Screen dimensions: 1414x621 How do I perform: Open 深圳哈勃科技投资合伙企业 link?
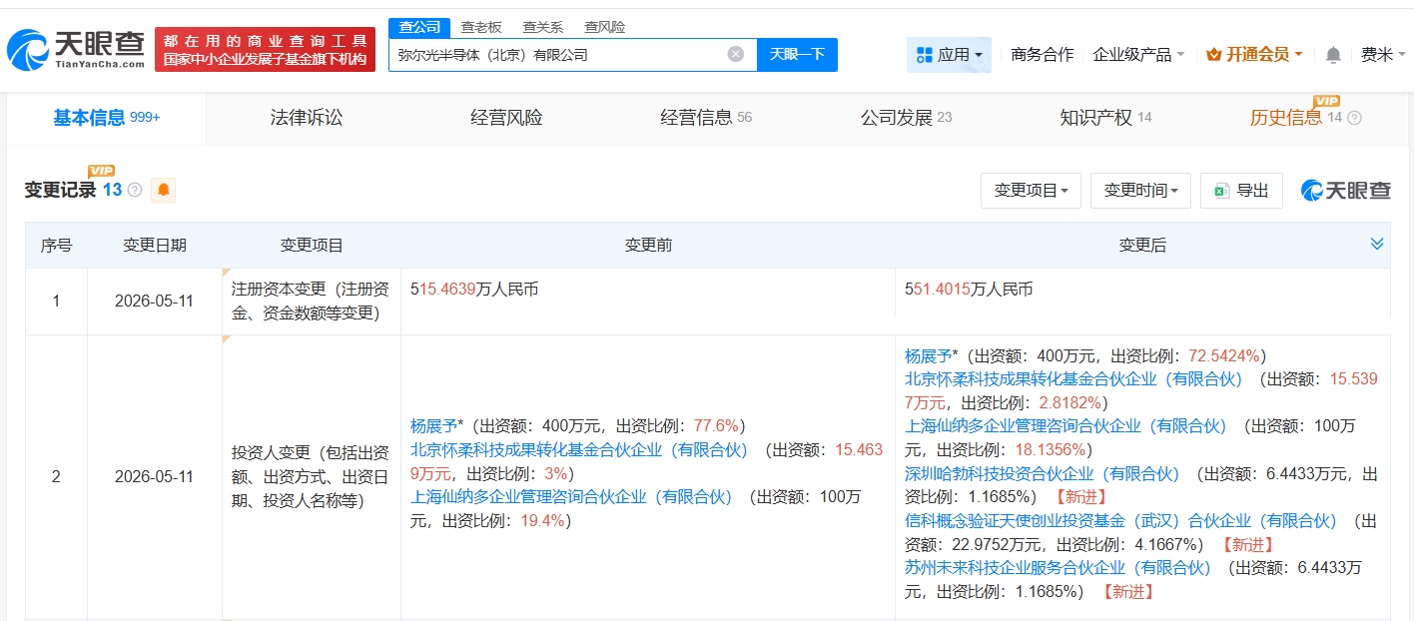1043,473
